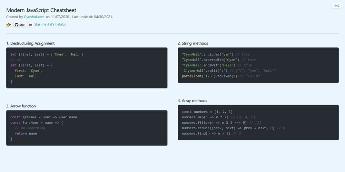Click the line let {first, last} = {
345x172 pixels.
click(32, 65)
